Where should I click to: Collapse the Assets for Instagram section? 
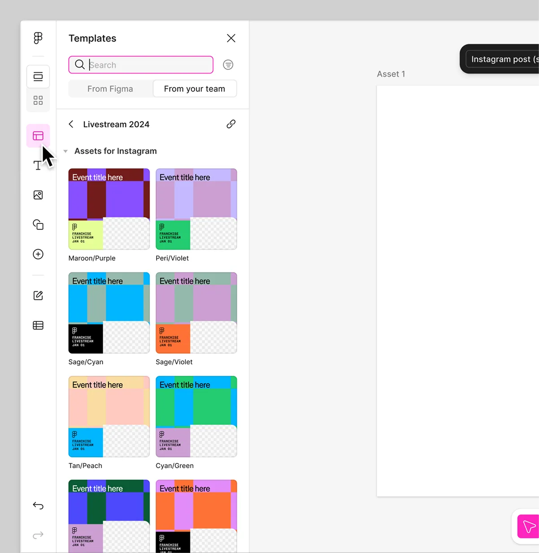[66, 151]
